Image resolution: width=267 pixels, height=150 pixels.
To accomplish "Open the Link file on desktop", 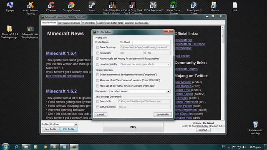I will [x=235, y=7].
